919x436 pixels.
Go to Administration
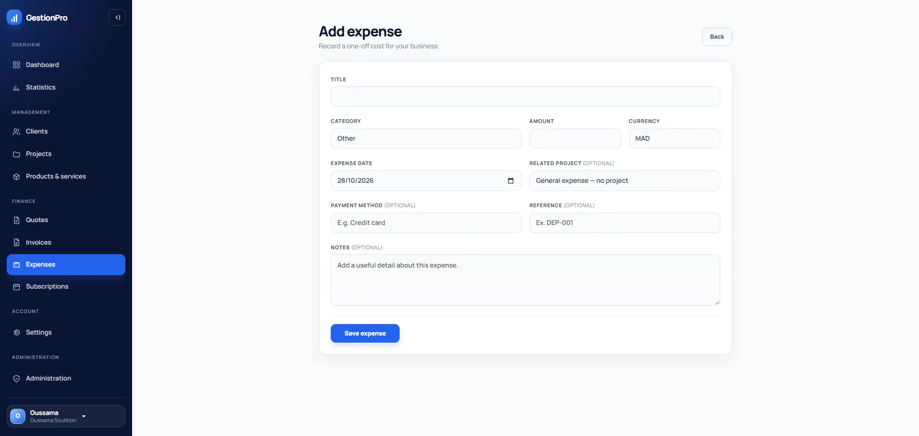[66, 379]
